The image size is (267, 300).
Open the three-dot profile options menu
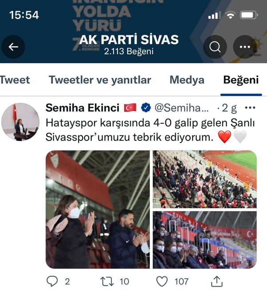coord(245,47)
